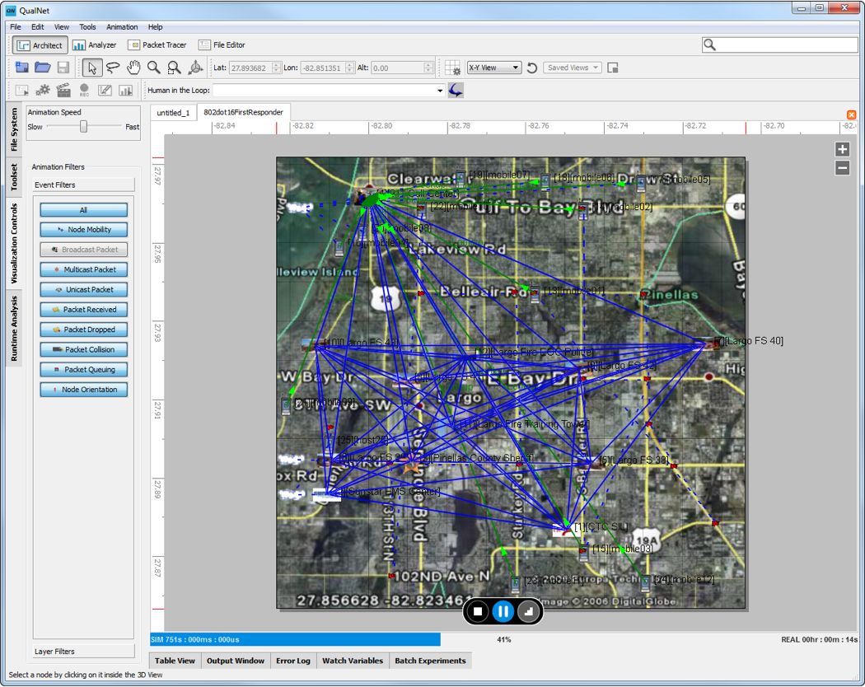Toggle the Unicast Packet filter

pyautogui.click(x=83, y=290)
